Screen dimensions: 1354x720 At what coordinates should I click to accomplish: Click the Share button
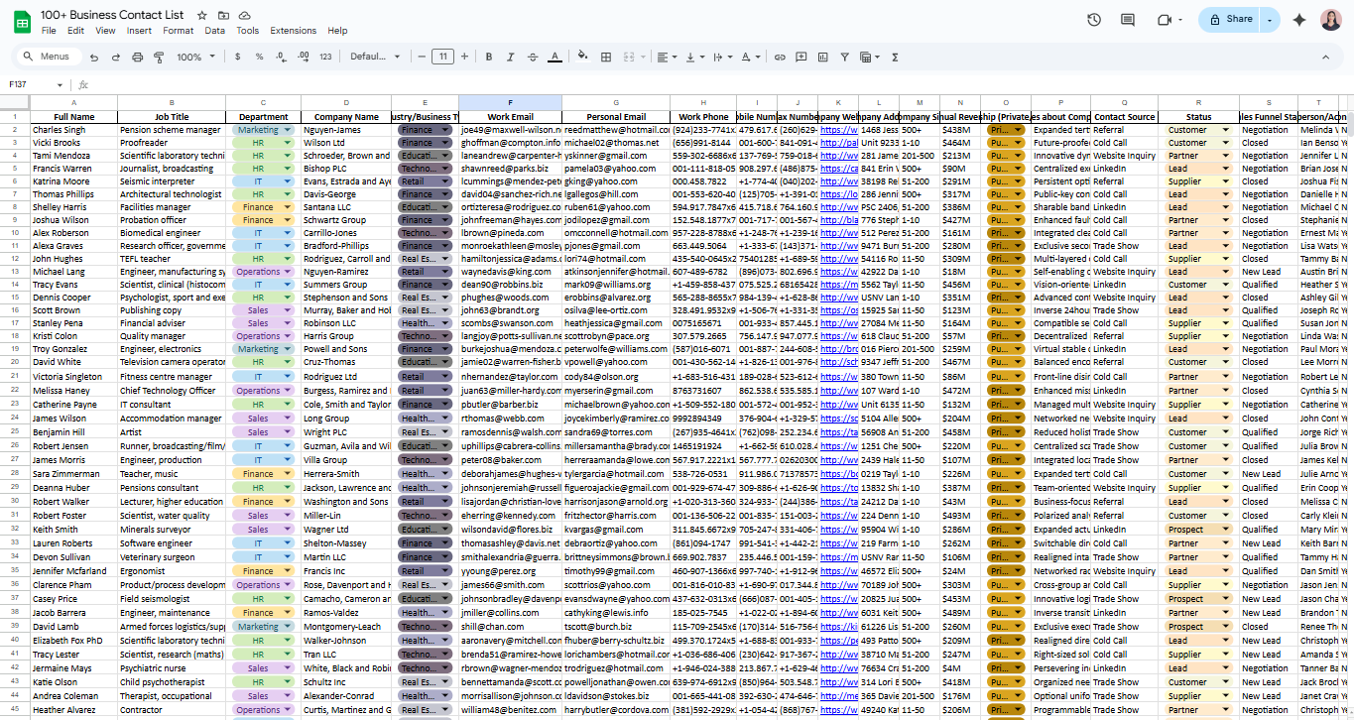tap(1230, 20)
